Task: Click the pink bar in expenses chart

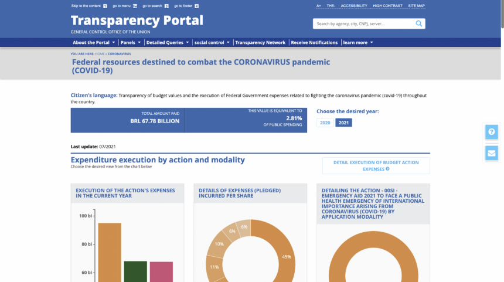Action: pyautogui.click(x=161, y=271)
